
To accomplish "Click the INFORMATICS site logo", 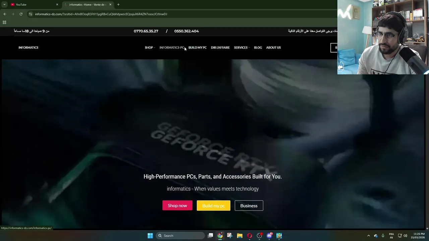I will point(28,48).
